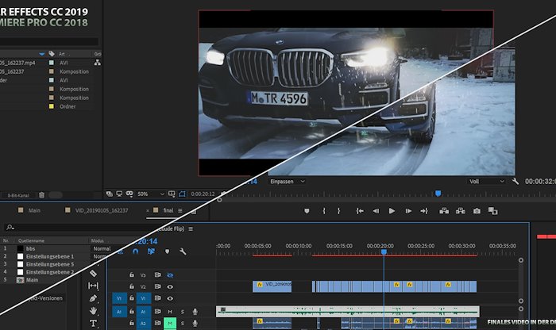Click the sort arrow in project panel header
Screen dimensions: 556x330
[x=42, y=54]
